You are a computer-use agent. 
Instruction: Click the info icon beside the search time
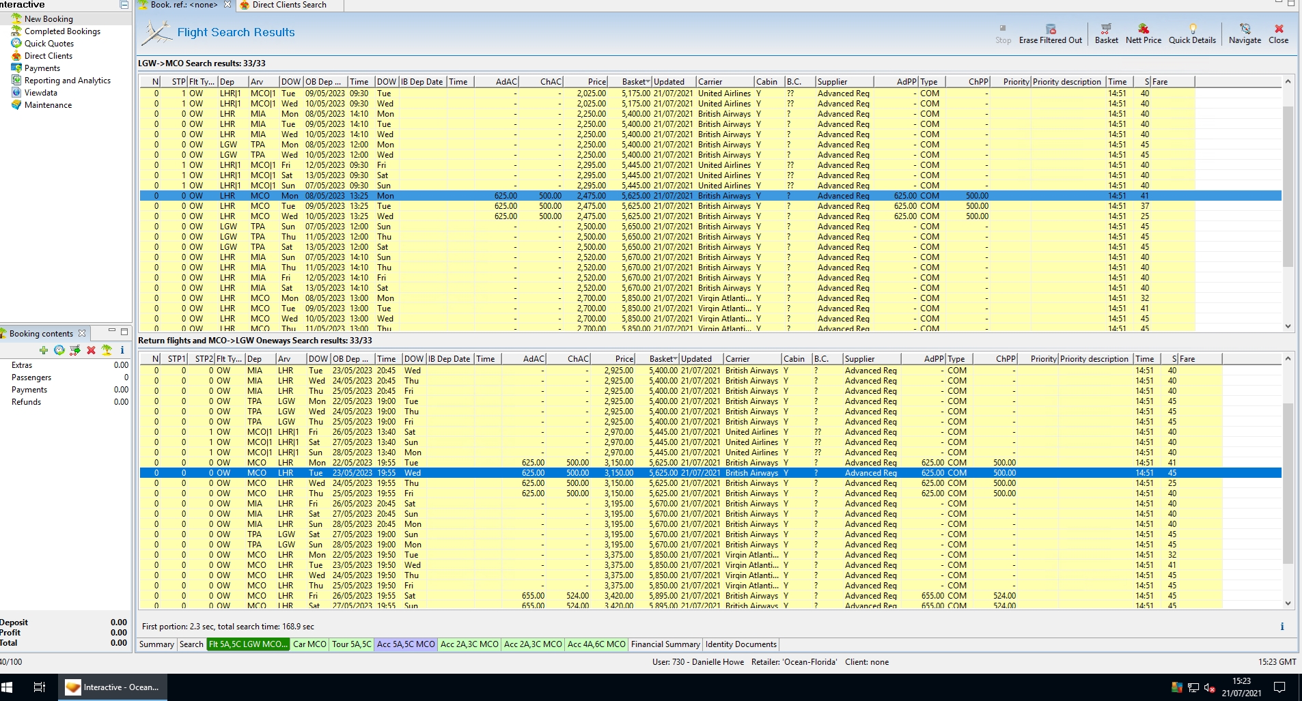pyautogui.click(x=1282, y=627)
